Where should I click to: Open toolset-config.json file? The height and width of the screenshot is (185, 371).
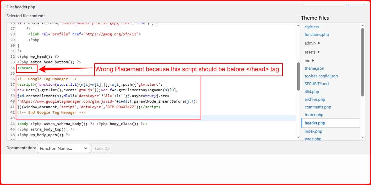click(321, 76)
